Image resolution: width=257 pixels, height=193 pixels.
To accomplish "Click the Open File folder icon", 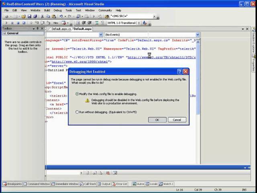I will [x=24, y=16].
